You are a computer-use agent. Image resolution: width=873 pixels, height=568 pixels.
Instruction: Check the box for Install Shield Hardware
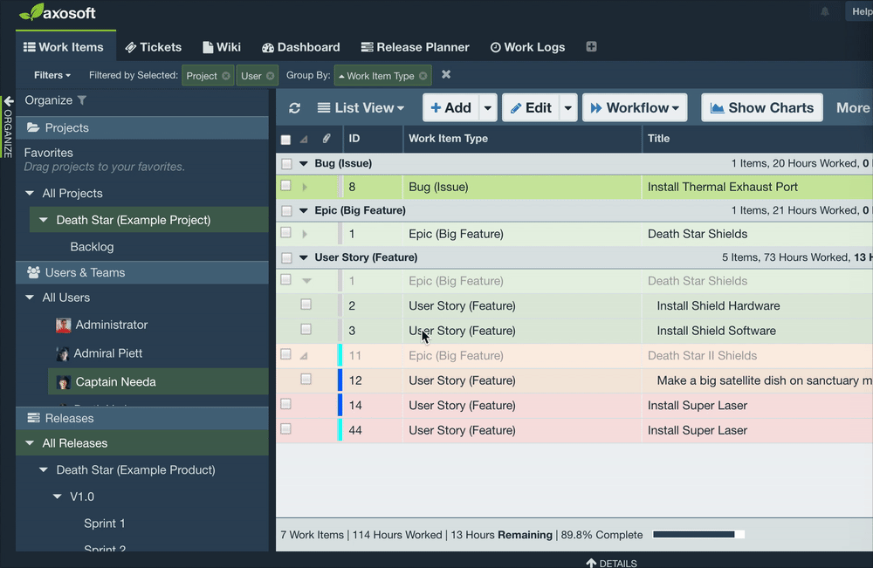306,305
